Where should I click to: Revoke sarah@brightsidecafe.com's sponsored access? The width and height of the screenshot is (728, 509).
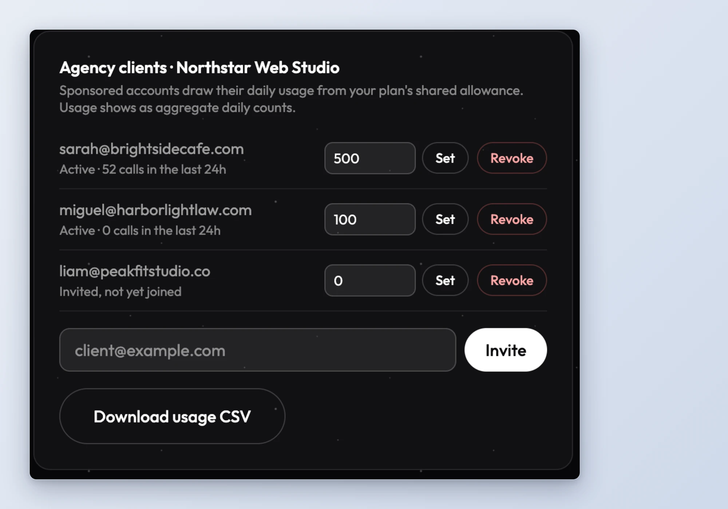click(512, 158)
